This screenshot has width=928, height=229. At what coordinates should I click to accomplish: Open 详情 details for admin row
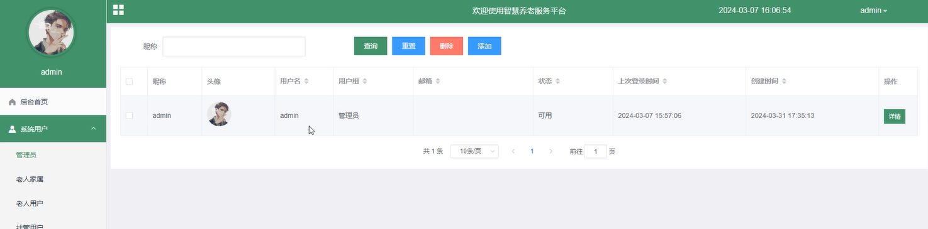coord(895,116)
